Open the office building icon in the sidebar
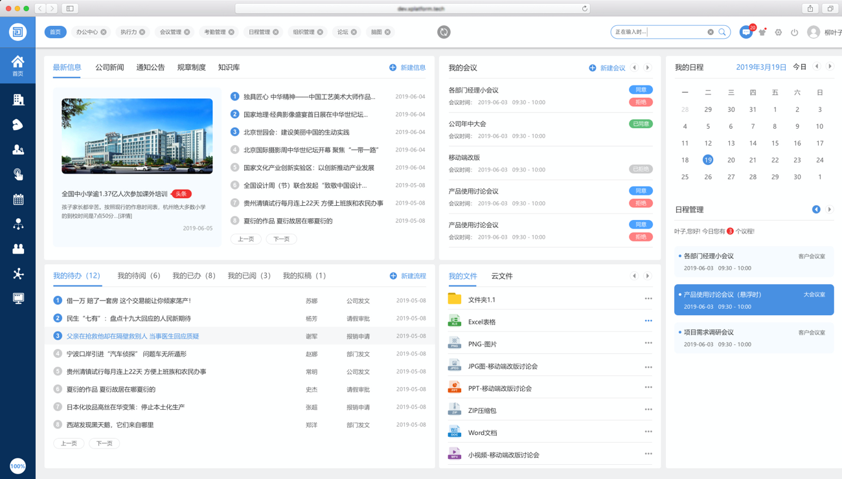842x479 pixels. point(17,100)
